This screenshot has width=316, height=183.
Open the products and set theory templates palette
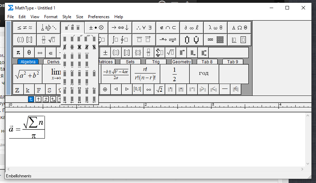(x=191, y=40)
